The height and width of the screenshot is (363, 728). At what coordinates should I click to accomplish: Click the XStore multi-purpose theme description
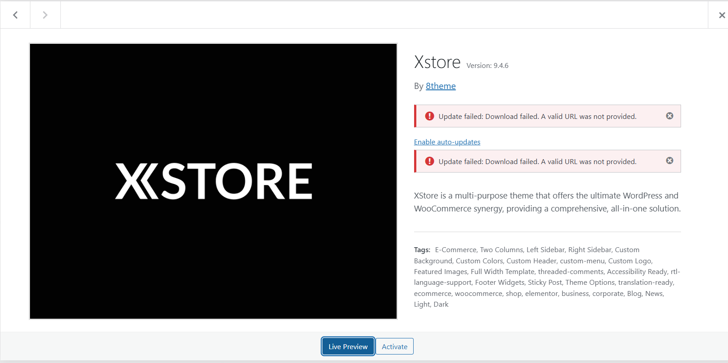547,202
